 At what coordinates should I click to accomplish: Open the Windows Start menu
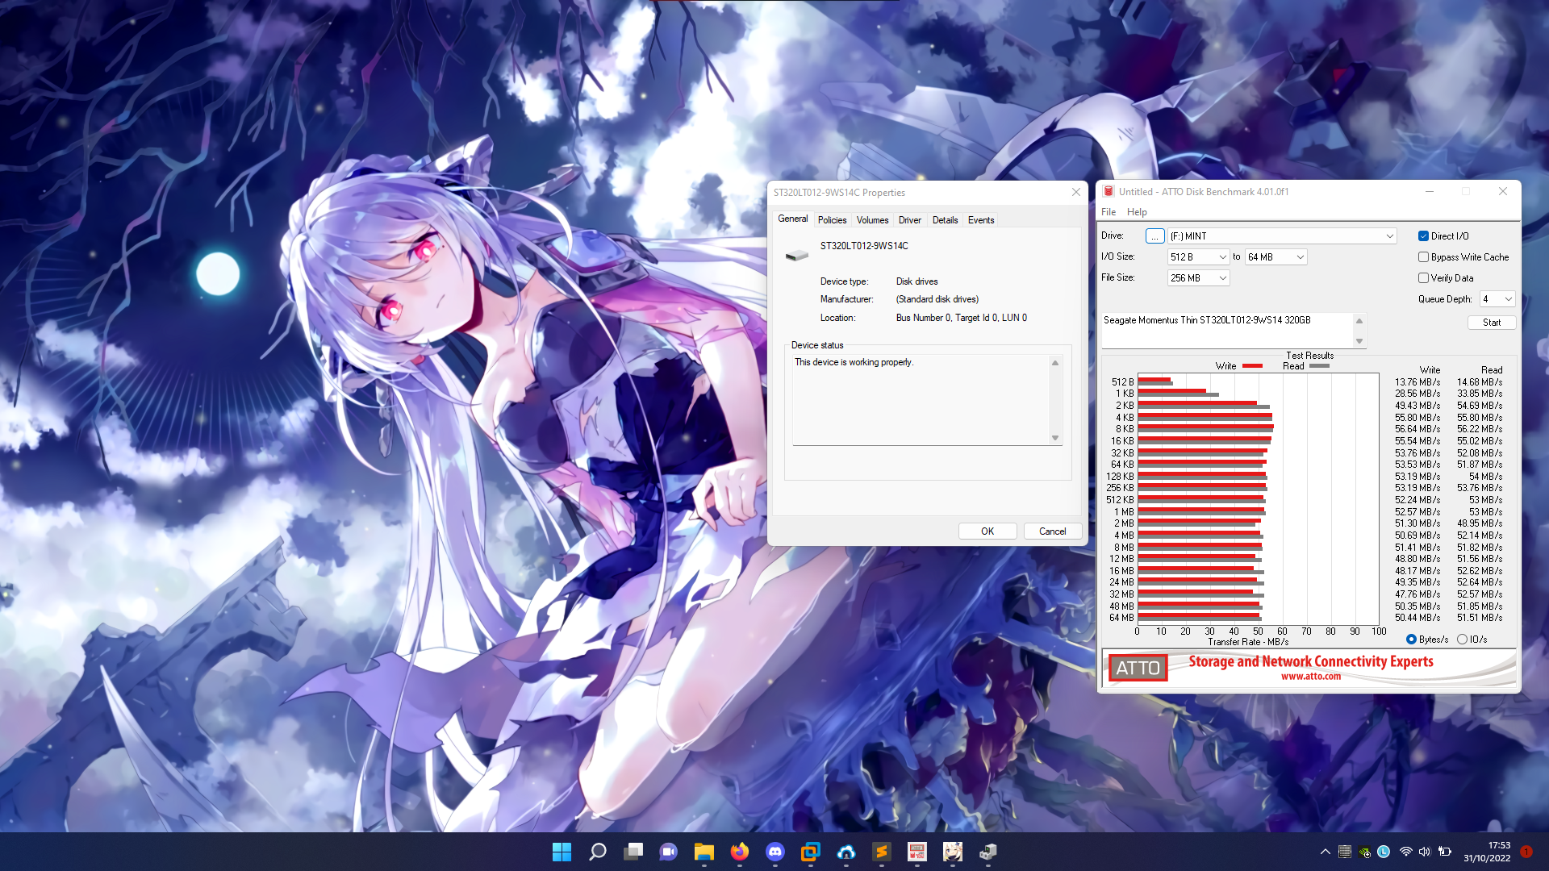pos(562,852)
